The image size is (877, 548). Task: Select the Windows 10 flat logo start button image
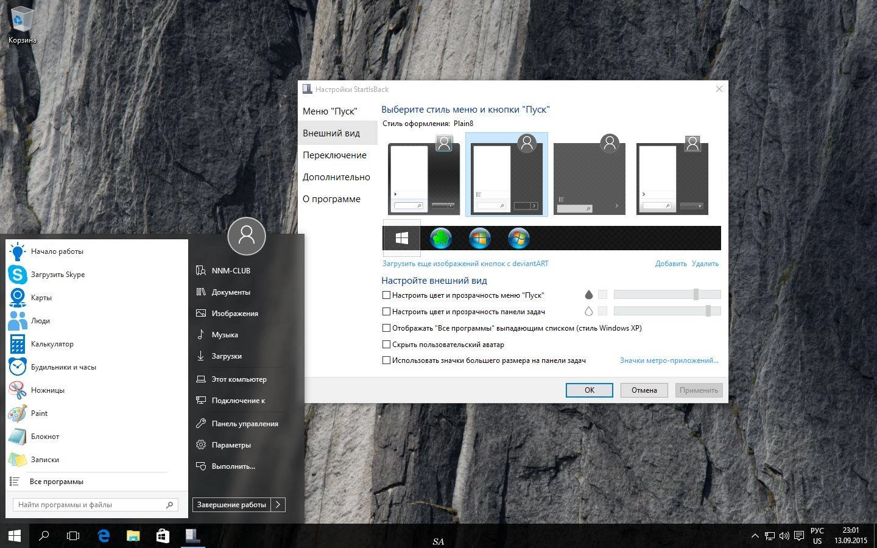point(402,238)
